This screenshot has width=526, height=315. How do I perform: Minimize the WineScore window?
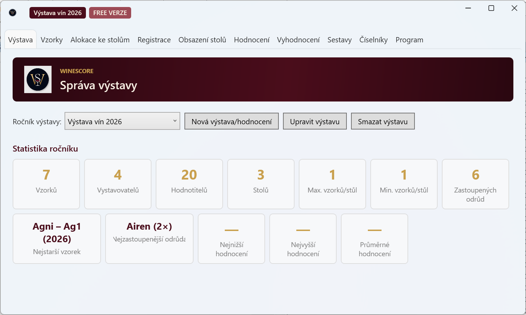pyautogui.click(x=468, y=8)
